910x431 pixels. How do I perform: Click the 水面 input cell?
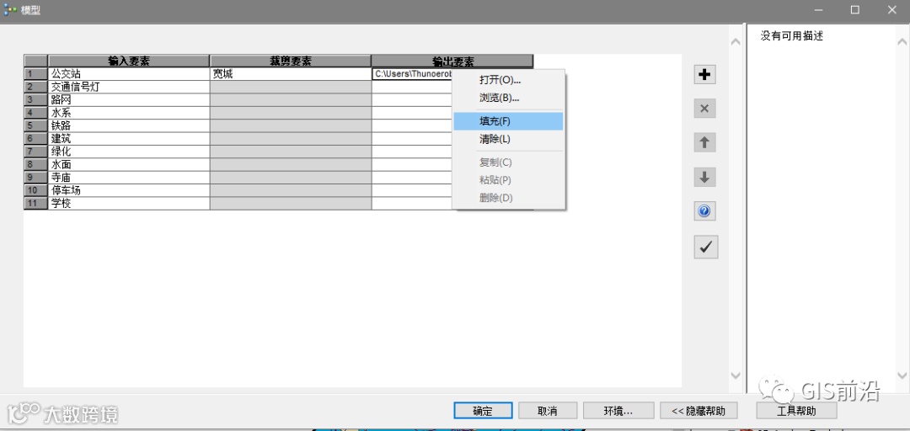tap(129, 165)
